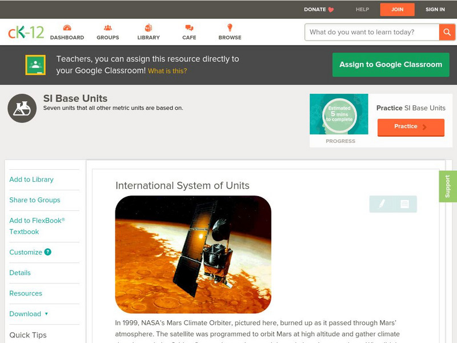457x343 pixels.
Task: Click the DASHBOARD menu label
Action: 67,38
